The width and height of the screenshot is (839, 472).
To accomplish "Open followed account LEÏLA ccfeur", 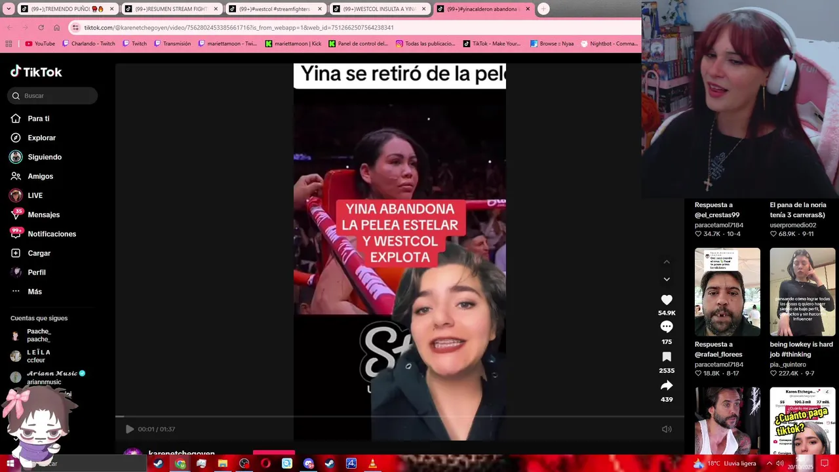I will [31, 356].
